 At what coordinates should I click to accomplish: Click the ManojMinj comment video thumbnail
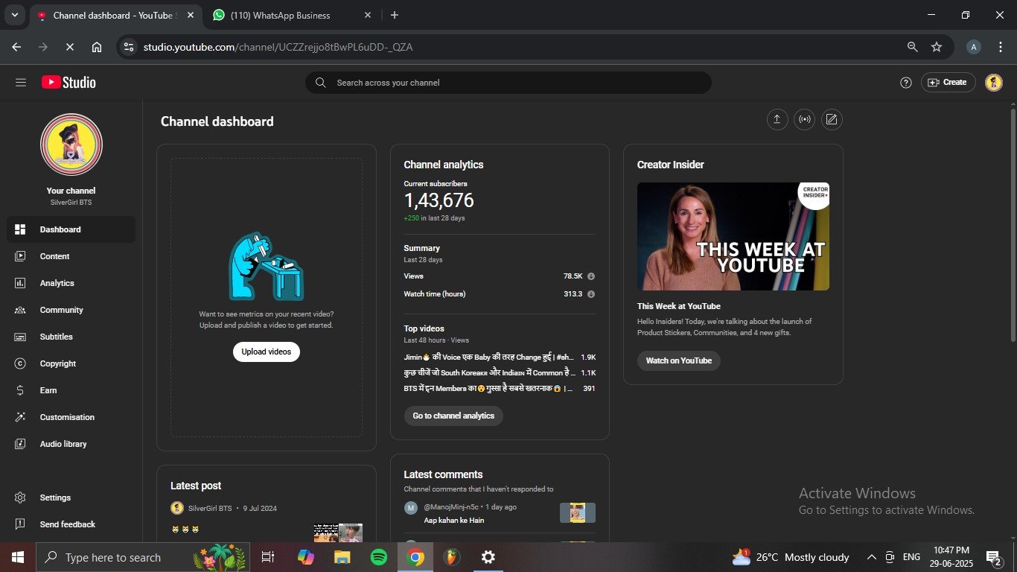click(x=578, y=513)
